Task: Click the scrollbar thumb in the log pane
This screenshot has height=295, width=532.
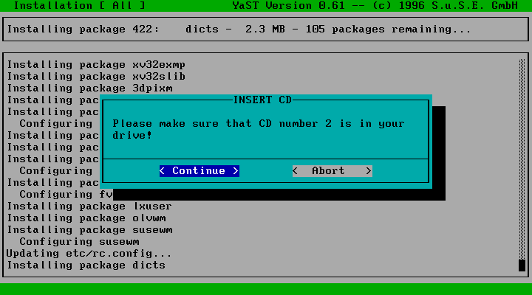Action: pyautogui.click(x=522, y=265)
